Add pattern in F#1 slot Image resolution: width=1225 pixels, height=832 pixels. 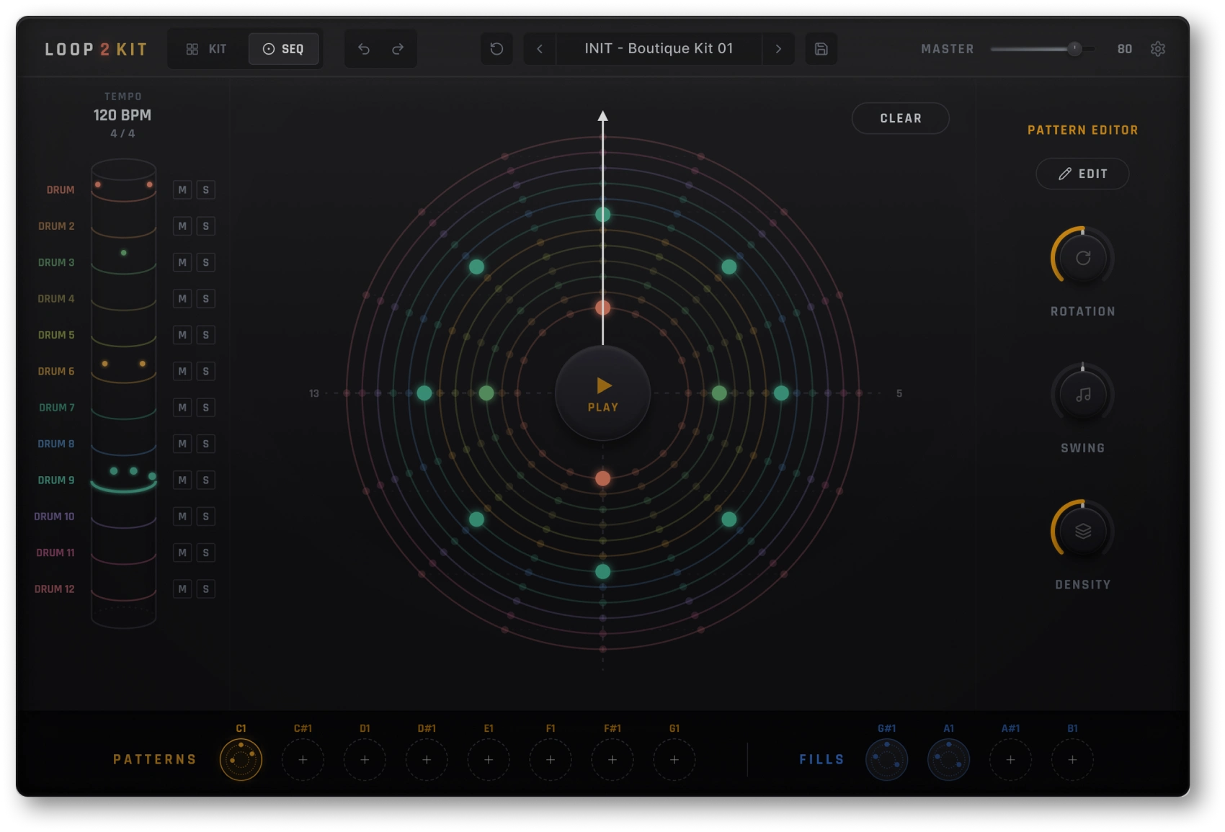tap(612, 759)
